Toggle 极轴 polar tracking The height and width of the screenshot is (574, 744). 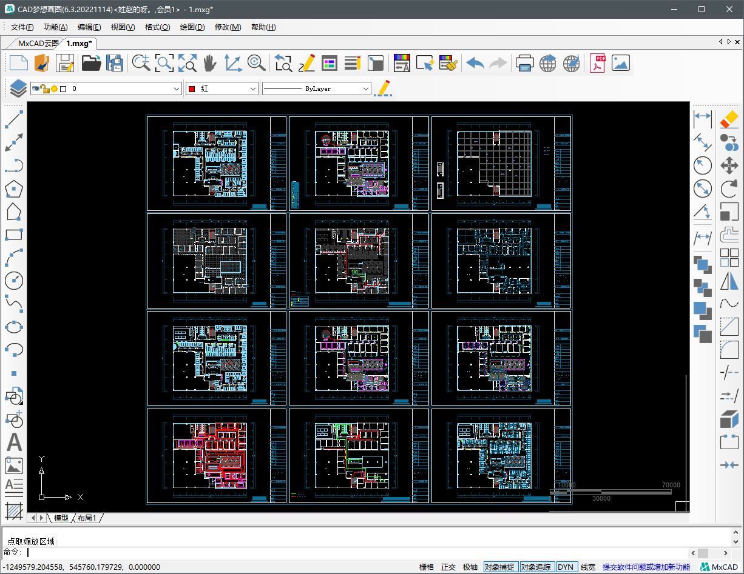pyautogui.click(x=470, y=567)
